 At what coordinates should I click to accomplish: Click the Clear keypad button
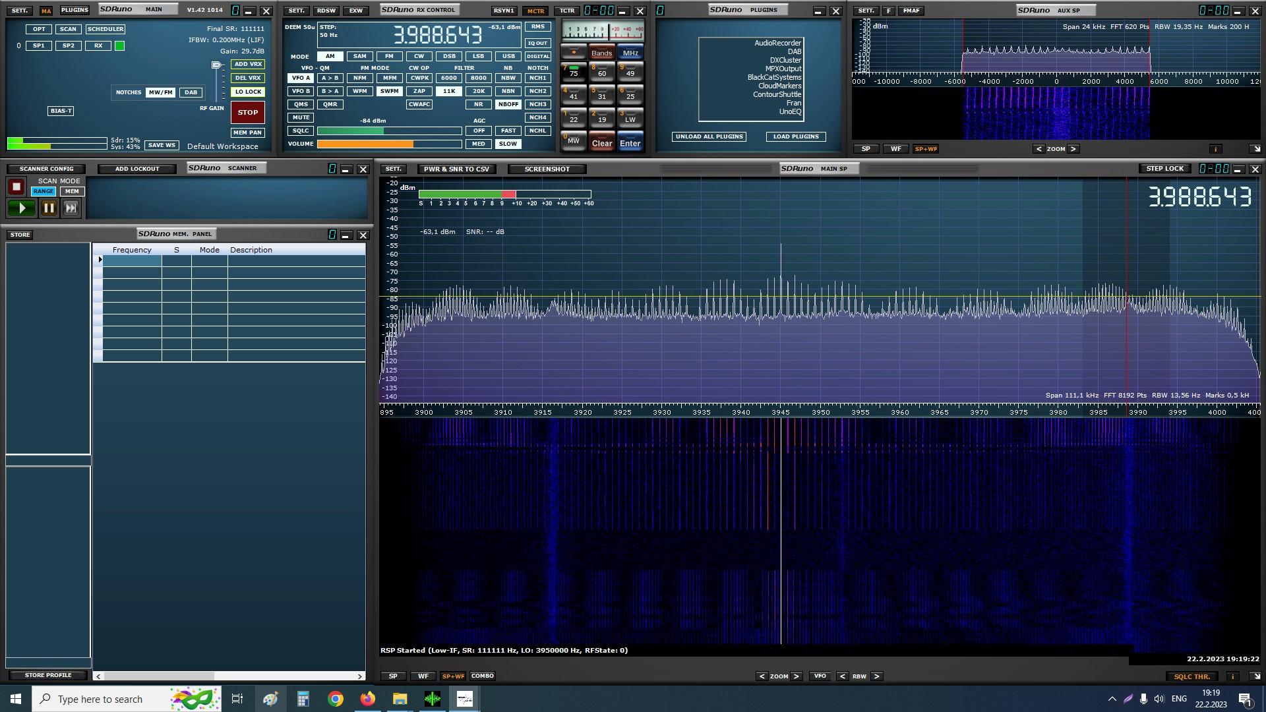click(x=601, y=143)
